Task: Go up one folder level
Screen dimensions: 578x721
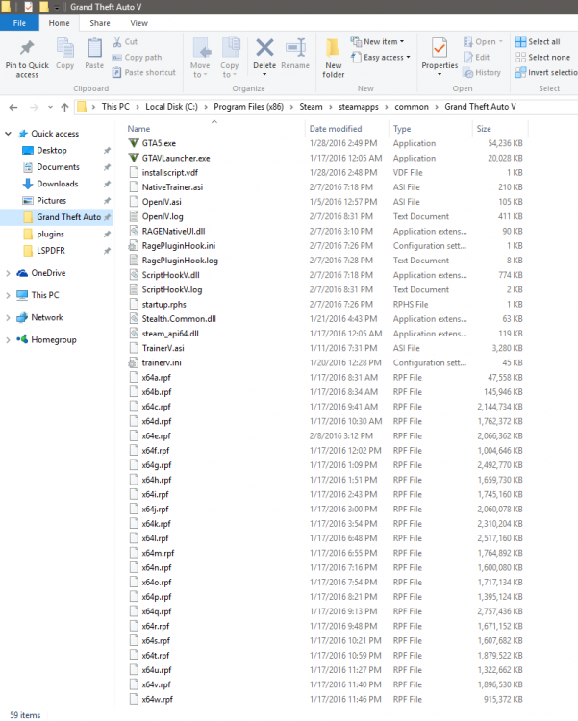Action: pos(64,107)
